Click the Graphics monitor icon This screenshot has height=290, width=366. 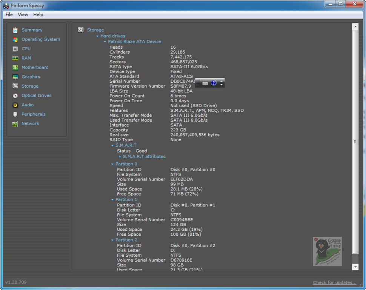[15, 77]
